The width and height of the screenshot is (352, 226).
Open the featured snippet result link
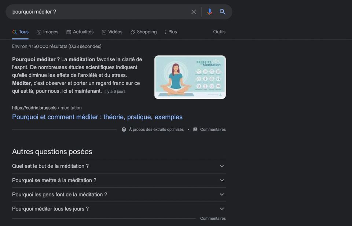click(97, 116)
